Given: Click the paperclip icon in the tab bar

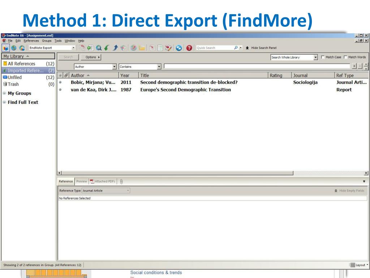Looking at the screenshot, I should point(121,182).
